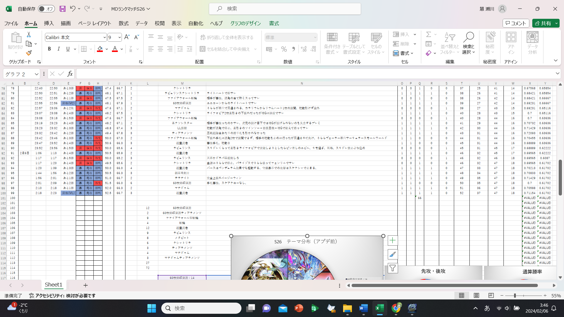Switch to the Insert tab
Viewport: 564px width, 317px height.
click(49, 23)
